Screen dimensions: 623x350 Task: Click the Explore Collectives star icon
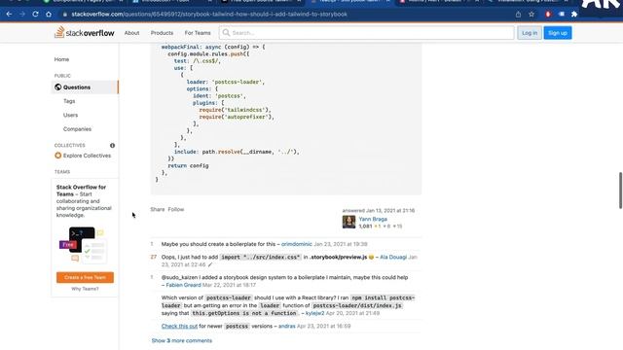tap(58, 156)
